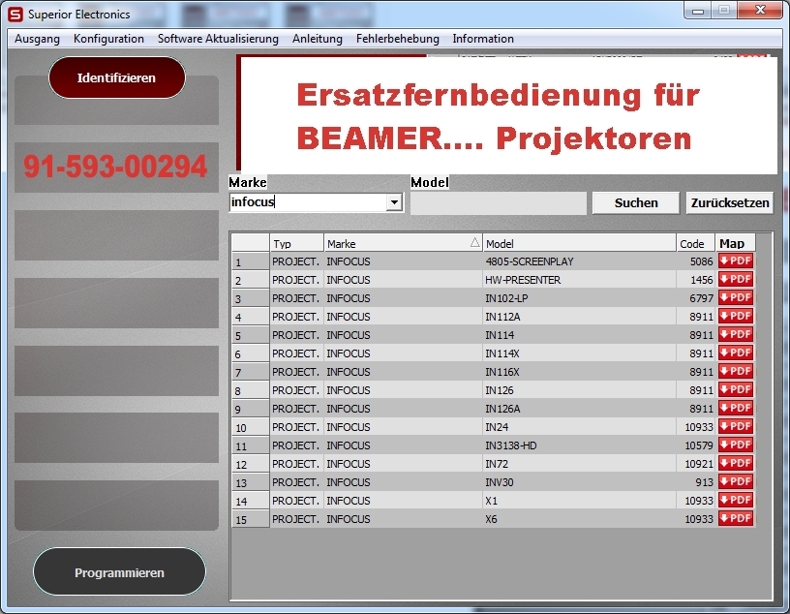Click PDF icon in INV30 row

click(735, 481)
